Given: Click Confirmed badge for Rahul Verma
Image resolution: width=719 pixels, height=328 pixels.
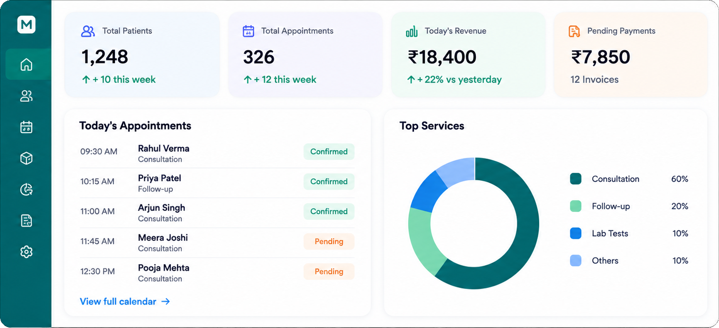Looking at the screenshot, I should point(329,152).
